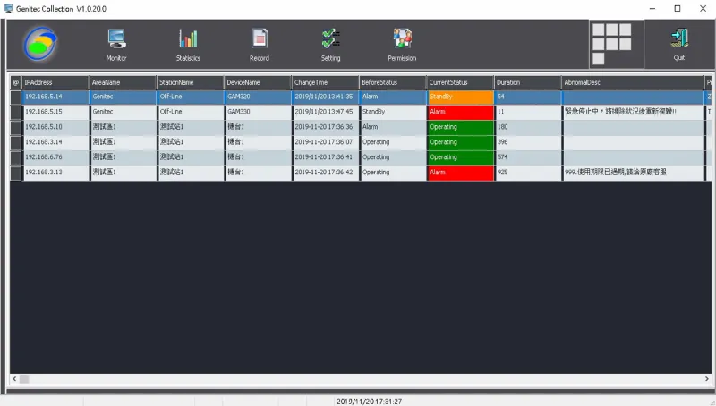Screen dimensions: 716x406
Task: Click change time 2019/11/20 13:47:45
Action: tap(324, 112)
